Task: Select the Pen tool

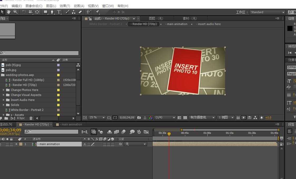Action: (52, 12)
